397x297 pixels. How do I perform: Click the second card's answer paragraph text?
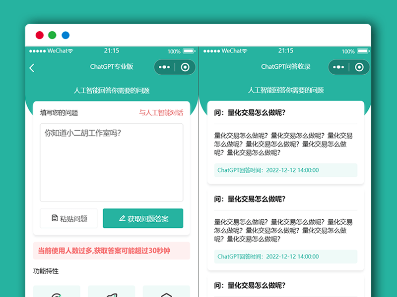(x=283, y=231)
